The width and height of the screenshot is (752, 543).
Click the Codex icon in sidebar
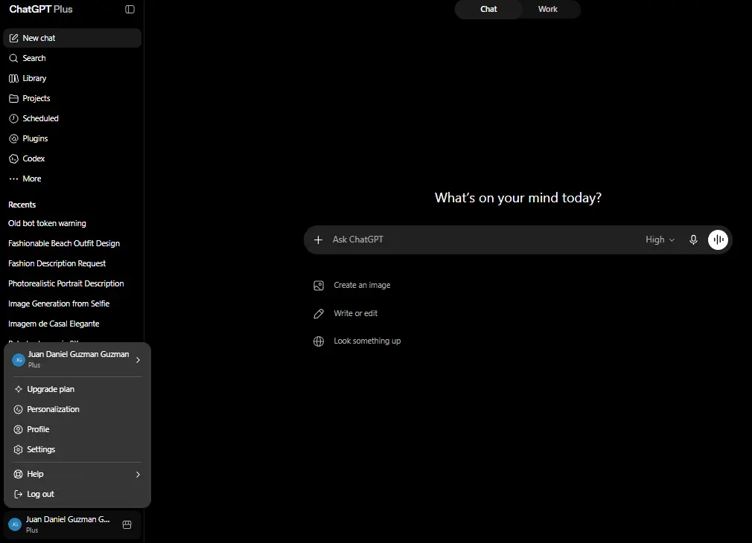tap(14, 158)
